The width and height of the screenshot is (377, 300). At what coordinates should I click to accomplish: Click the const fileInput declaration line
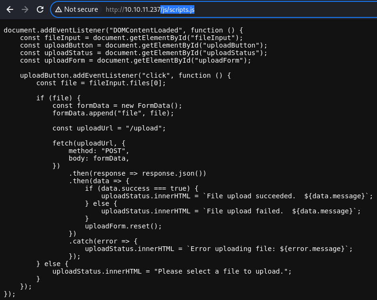(131, 38)
